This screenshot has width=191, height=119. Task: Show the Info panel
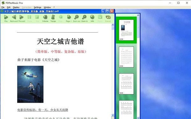click(x=92, y=18)
